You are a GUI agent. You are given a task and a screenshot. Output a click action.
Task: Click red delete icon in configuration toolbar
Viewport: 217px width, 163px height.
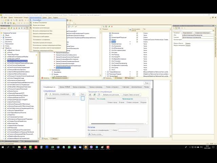point(17,28)
